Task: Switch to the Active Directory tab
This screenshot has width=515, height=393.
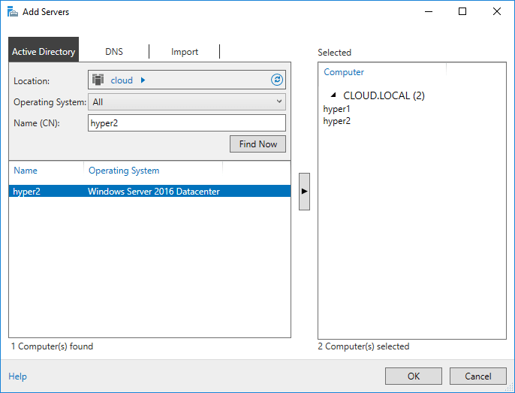Action: 44,50
